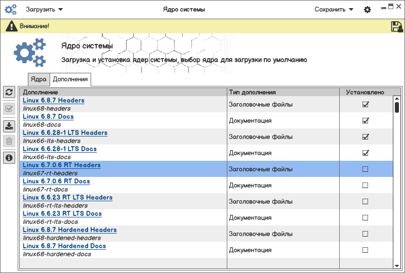
Task: Select the Дополнения tab
Action: pyautogui.click(x=70, y=79)
